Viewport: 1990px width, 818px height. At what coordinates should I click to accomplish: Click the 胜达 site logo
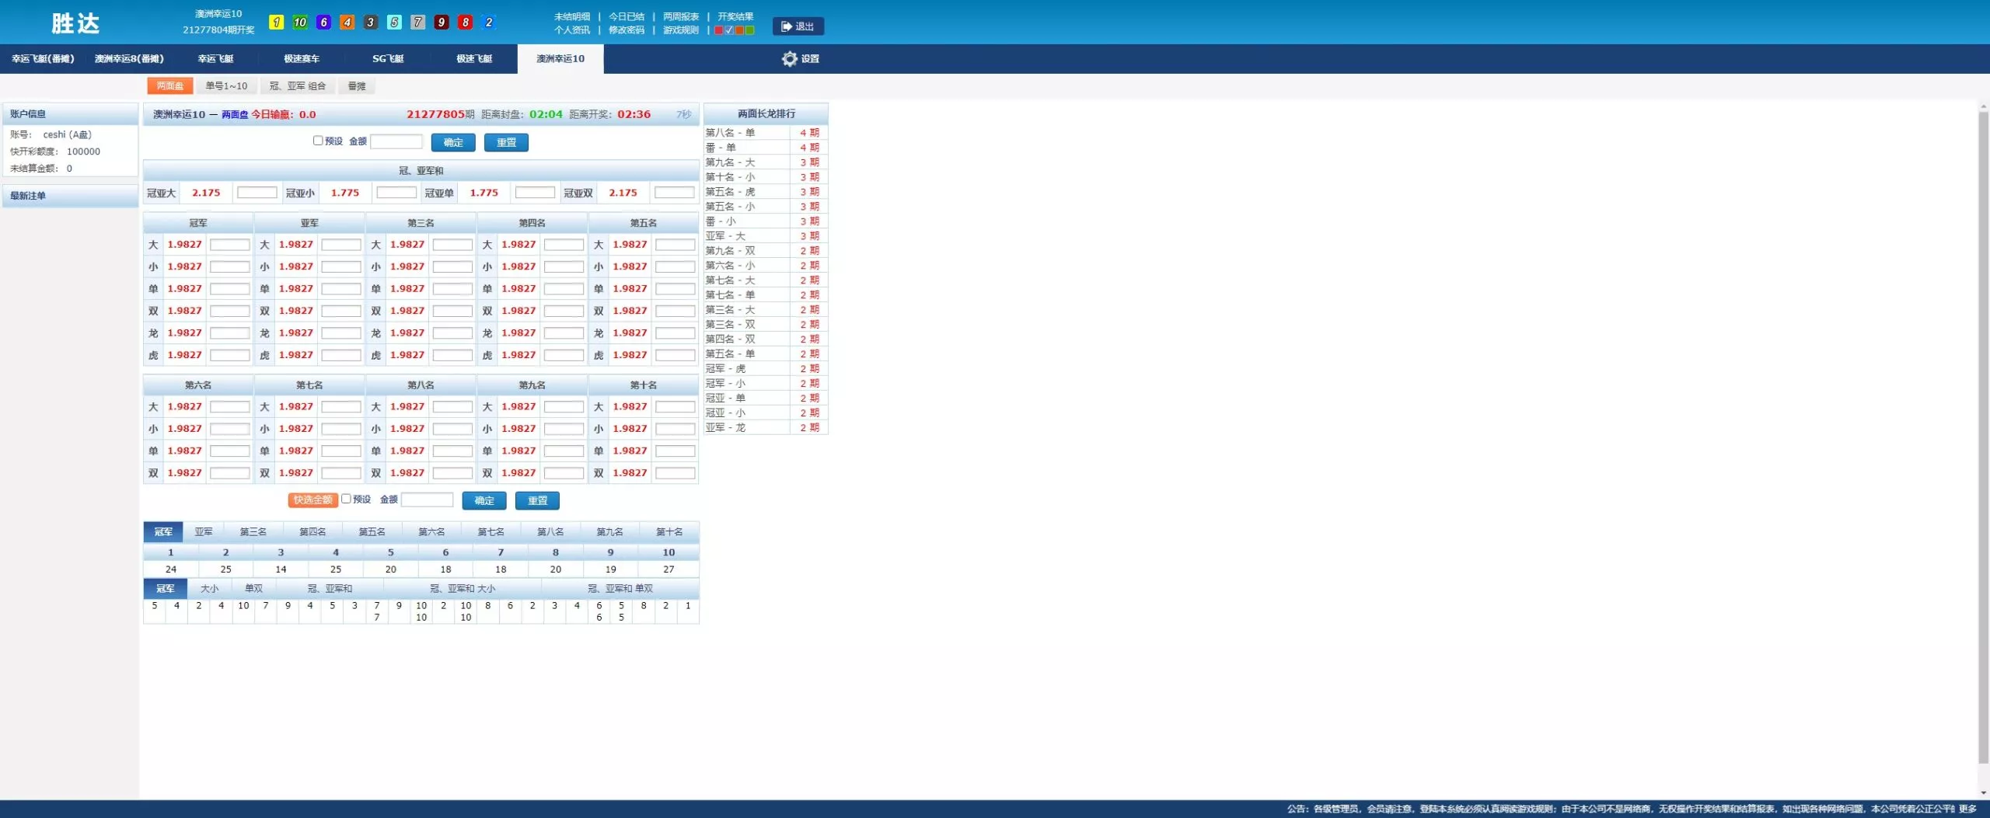pyautogui.click(x=75, y=23)
